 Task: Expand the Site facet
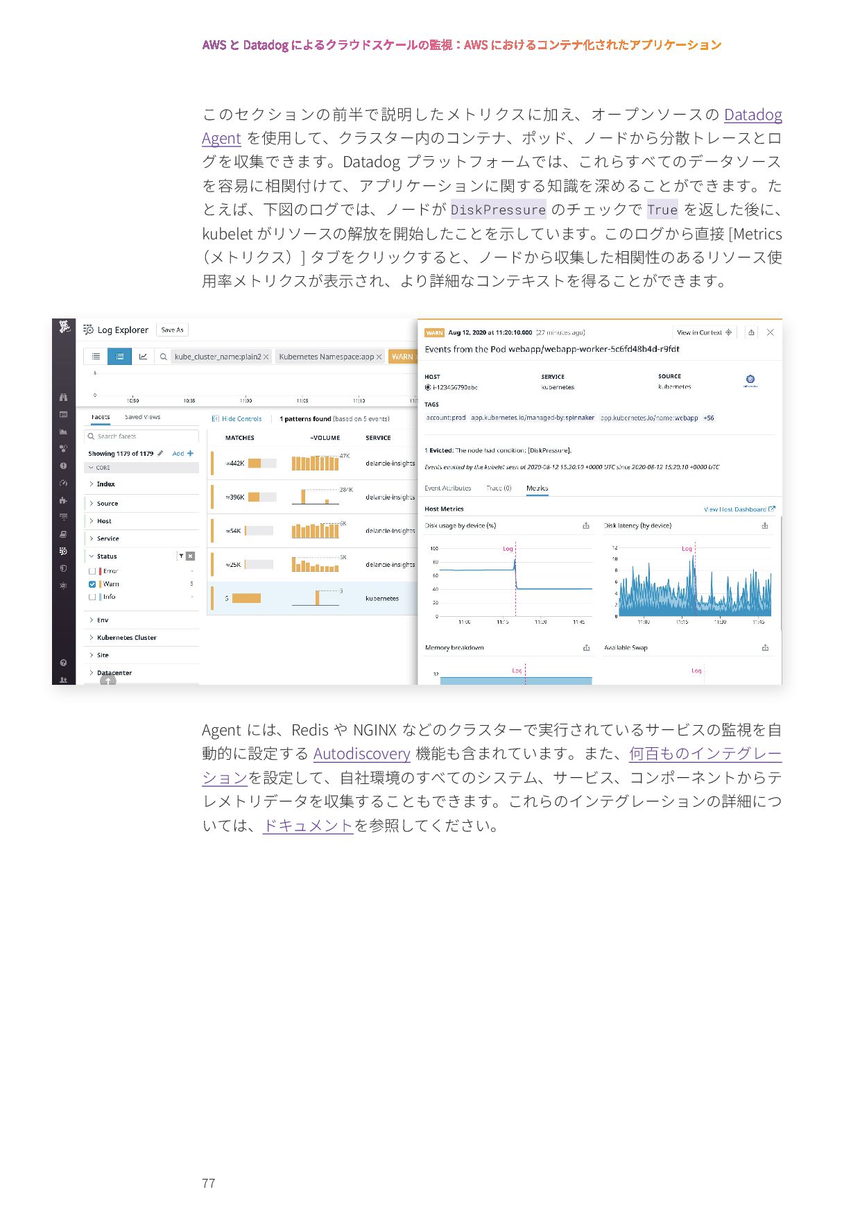(x=141, y=655)
